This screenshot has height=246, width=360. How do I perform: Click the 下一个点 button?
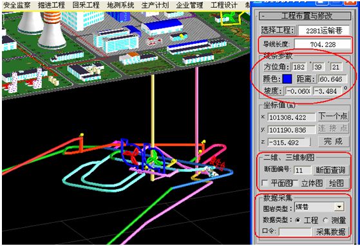(x=333, y=116)
